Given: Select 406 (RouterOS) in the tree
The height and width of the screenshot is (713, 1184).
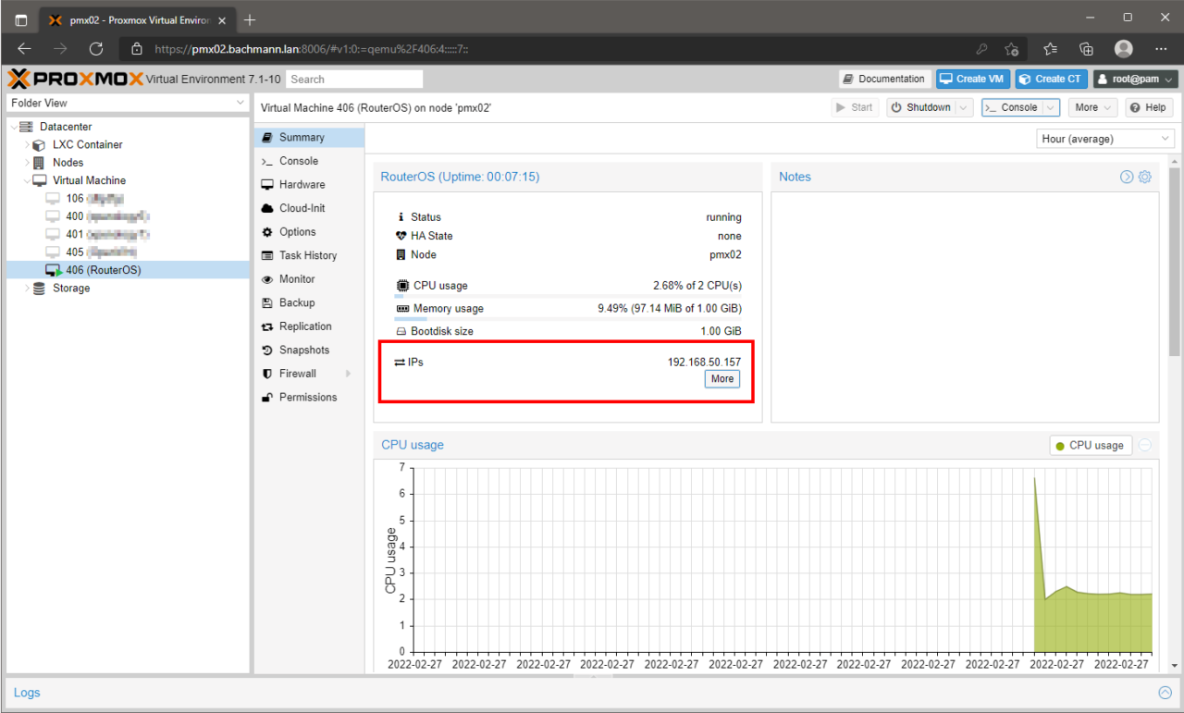Looking at the screenshot, I should point(128,270).
